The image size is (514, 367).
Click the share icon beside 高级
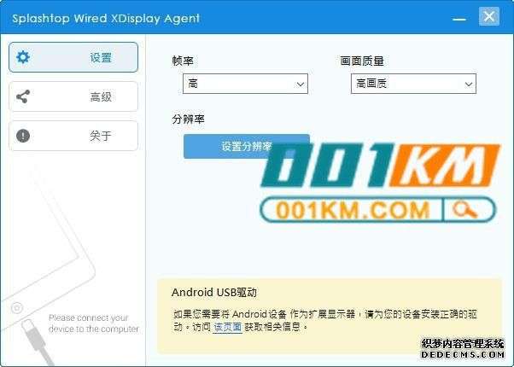(23, 96)
